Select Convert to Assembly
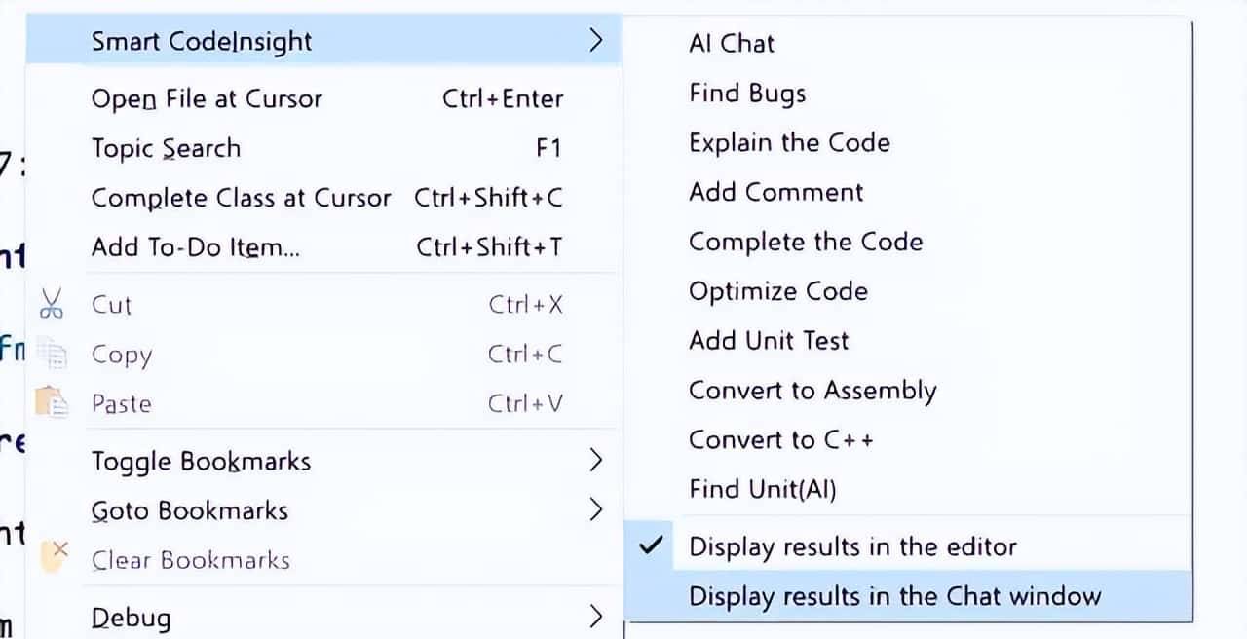 [x=812, y=390]
